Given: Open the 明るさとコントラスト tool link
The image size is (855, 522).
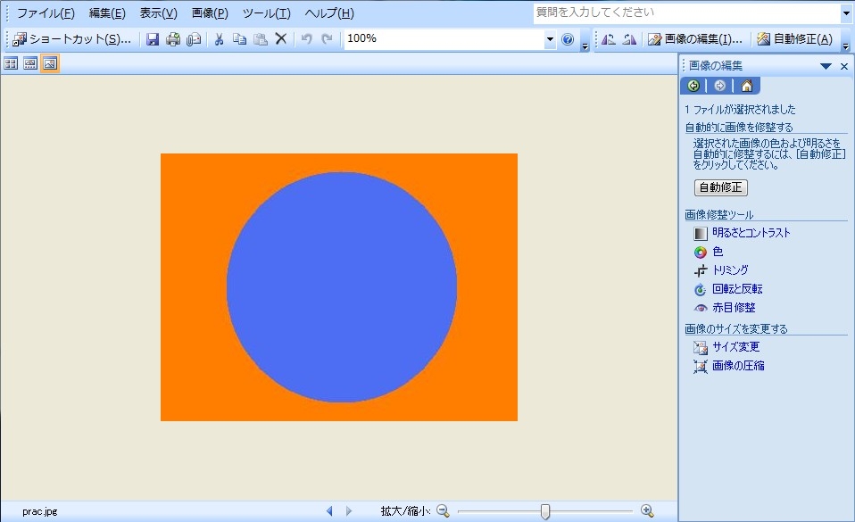Looking at the screenshot, I should tap(751, 233).
